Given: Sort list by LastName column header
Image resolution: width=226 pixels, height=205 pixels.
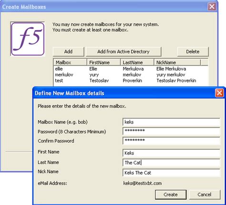Looking at the screenshot, I should pos(137,62).
